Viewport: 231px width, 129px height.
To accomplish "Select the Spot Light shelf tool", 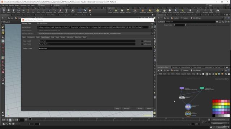I will (x=122, y=11).
